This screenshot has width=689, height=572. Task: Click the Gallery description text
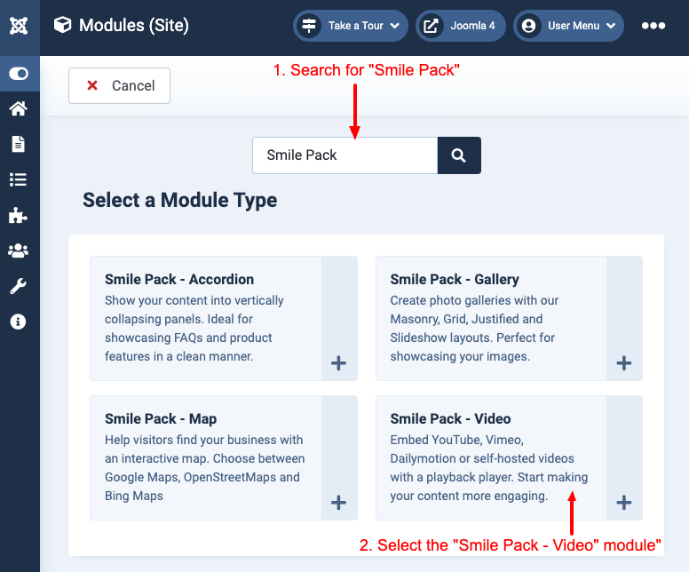click(x=474, y=329)
